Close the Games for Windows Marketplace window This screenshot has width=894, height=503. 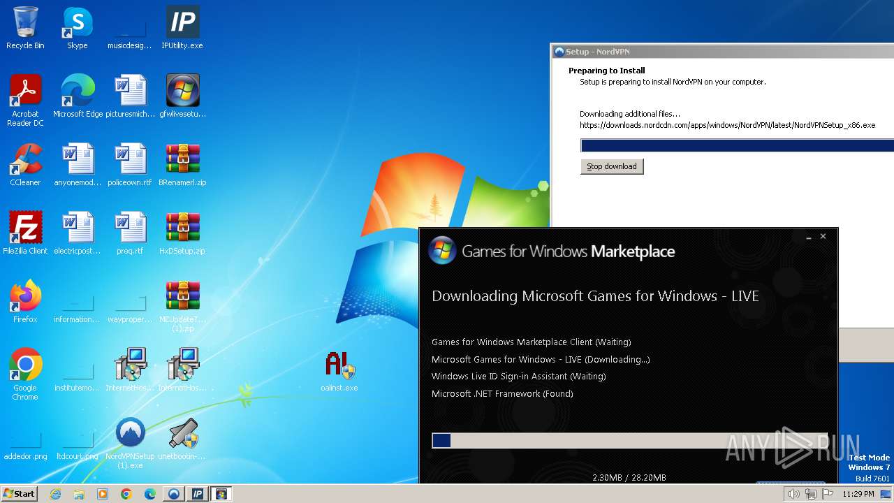[823, 237]
